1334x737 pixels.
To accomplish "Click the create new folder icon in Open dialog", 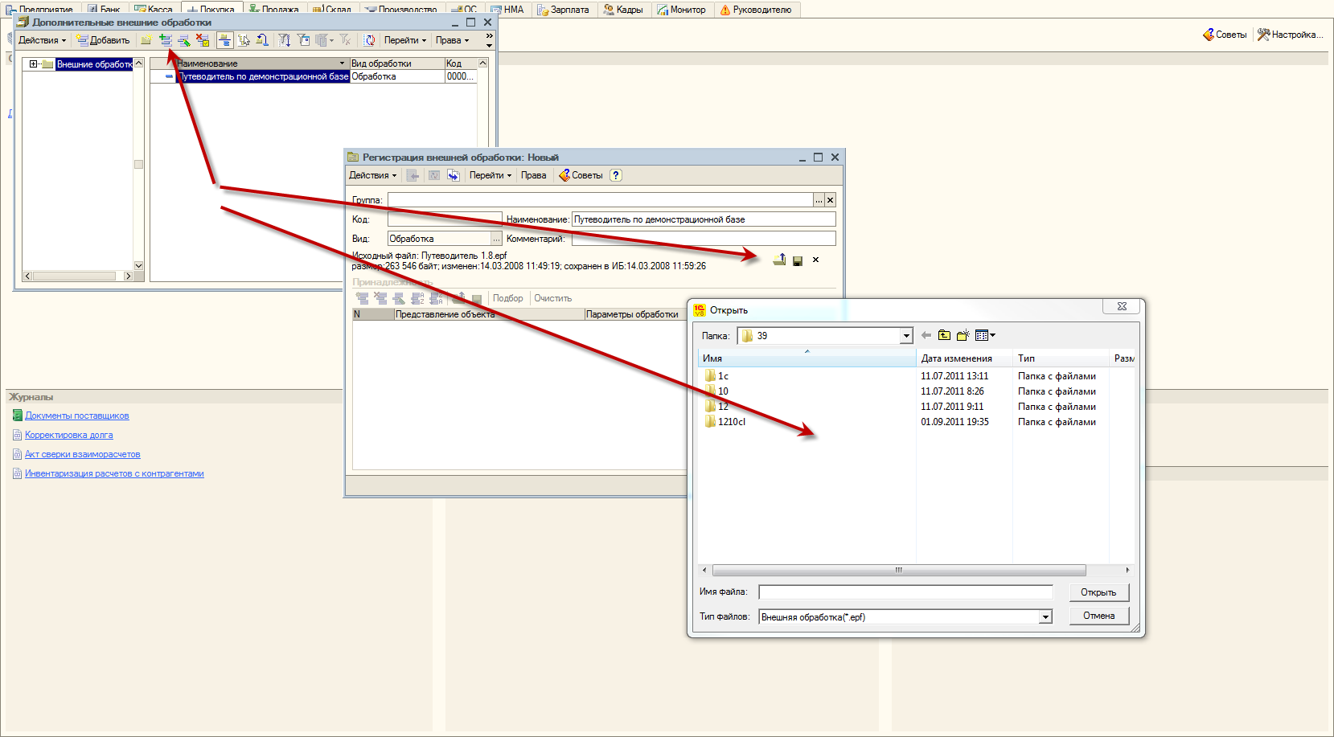I will [x=963, y=335].
